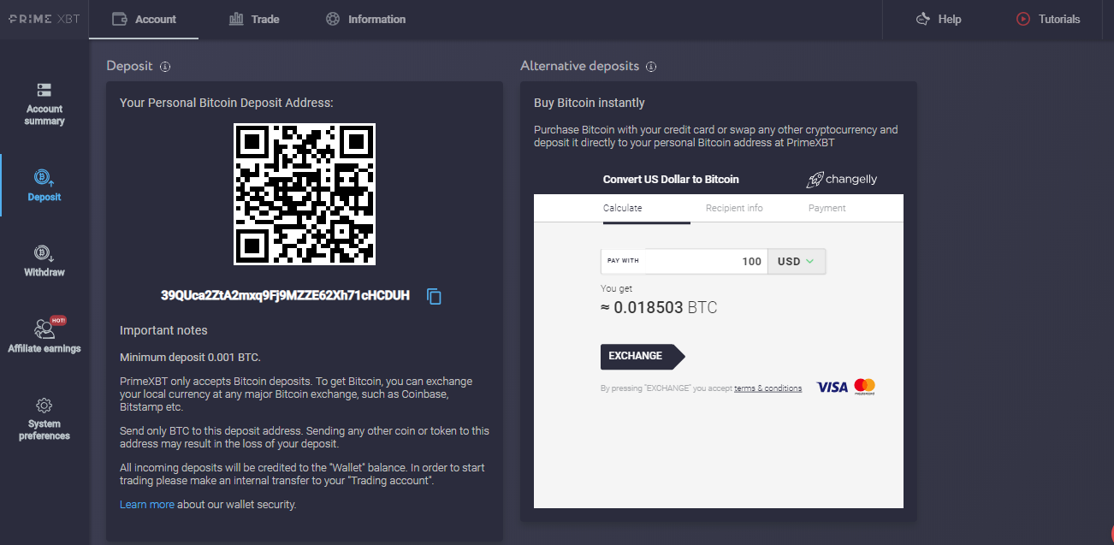Click the 0.018503 BTC result value
This screenshot has height=545, width=1114.
point(659,308)
